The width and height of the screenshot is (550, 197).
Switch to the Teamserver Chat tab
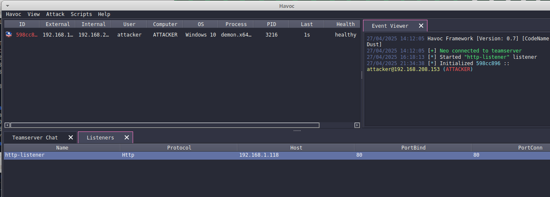click(35, 137)
